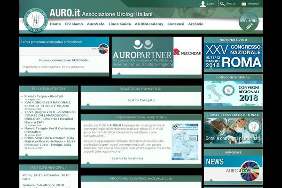This screenshot has height=188, width=282.
Task: Open the Consensi menu item
Action: (x=176, y=24)
